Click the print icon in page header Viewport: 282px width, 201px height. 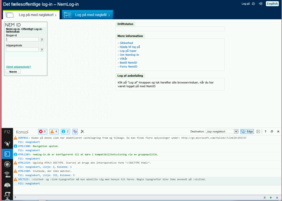click(253, 4)
